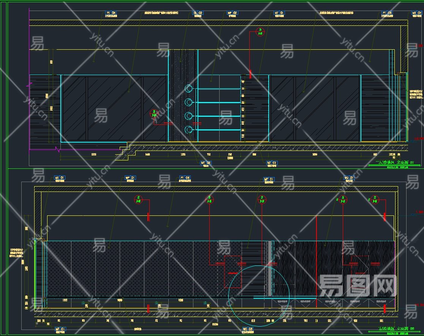Select the green section marker left of the column
The image size is (424, 336).
pos(154,113)
